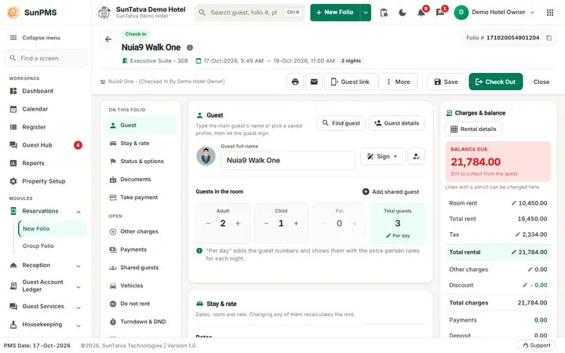Viewport: 565px width, 353px height.
Task: Open the More actions menu
Action: pos(398,82)
